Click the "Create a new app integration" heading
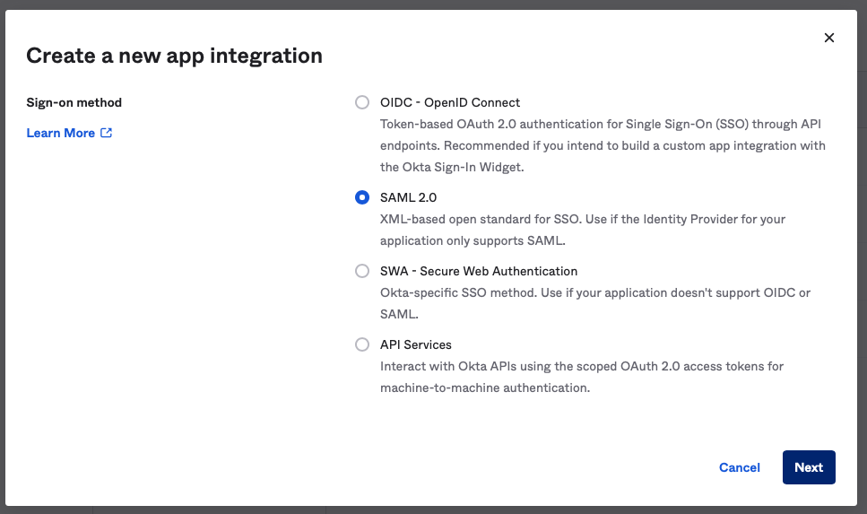 point(174,56)
